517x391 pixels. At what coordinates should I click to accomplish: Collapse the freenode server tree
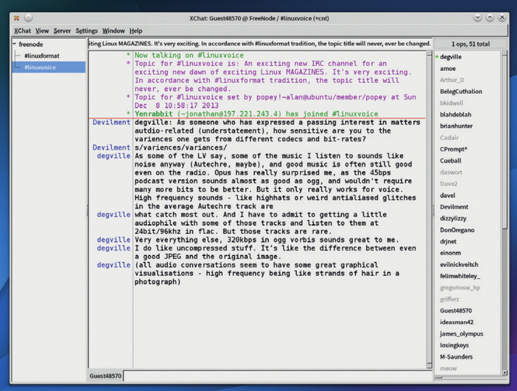point(14,44)
